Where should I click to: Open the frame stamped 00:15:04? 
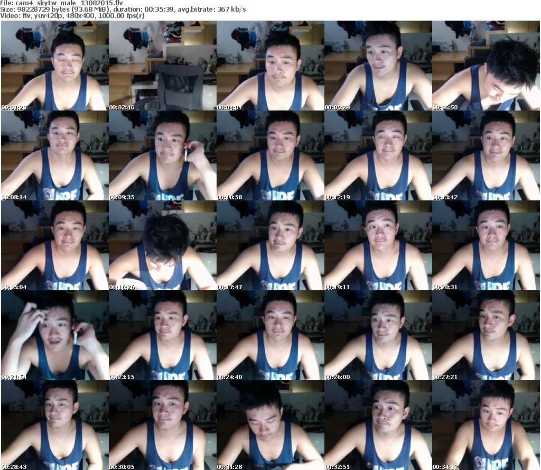55,245
